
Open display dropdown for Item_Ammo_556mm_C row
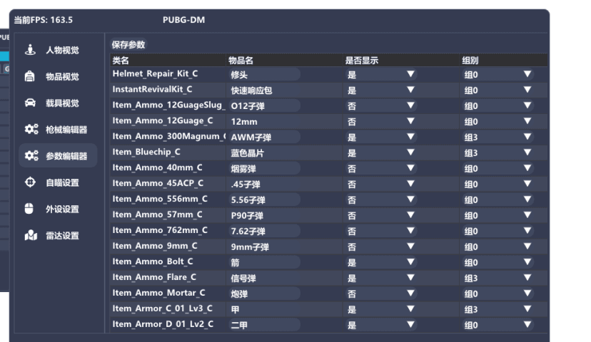tap(380, 199)
